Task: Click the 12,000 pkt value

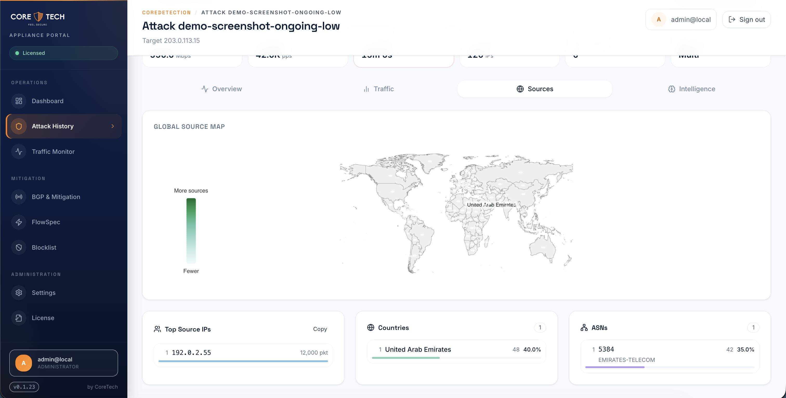Action: pyautogui.click(x=314, y=353)
